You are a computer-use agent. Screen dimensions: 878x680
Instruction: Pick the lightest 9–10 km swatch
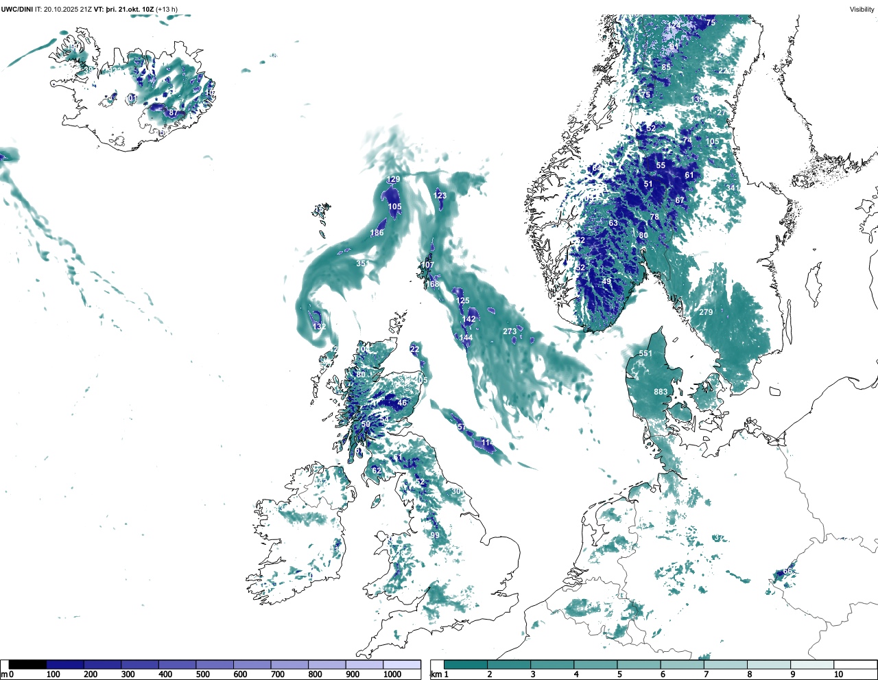[812, 664]
